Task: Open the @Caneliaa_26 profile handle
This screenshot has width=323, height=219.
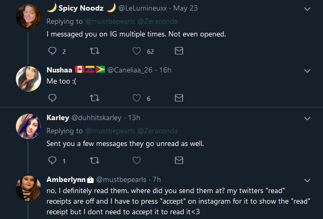Action: pyautogui.click(x=130, y=70)
